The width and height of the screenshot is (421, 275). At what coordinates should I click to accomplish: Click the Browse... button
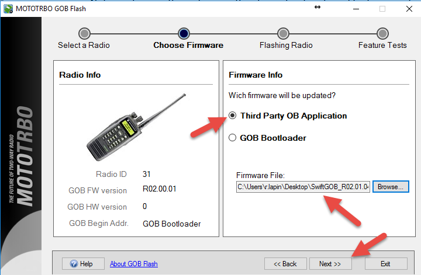pos(391,187)
